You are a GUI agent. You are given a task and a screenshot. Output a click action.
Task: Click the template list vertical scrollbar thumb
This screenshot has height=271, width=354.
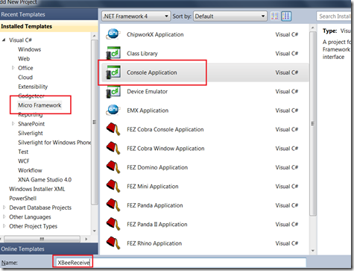(313, 124)
